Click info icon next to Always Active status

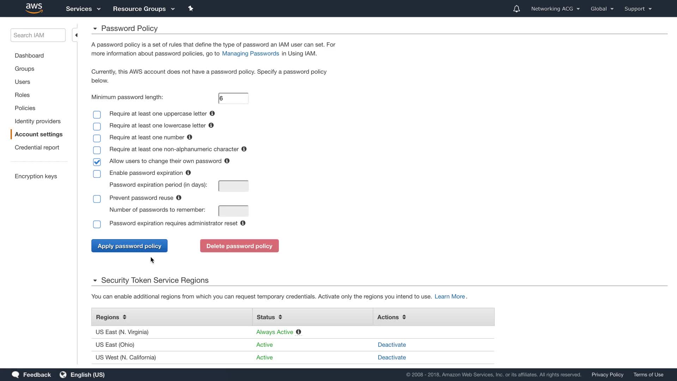coord(298,332)
